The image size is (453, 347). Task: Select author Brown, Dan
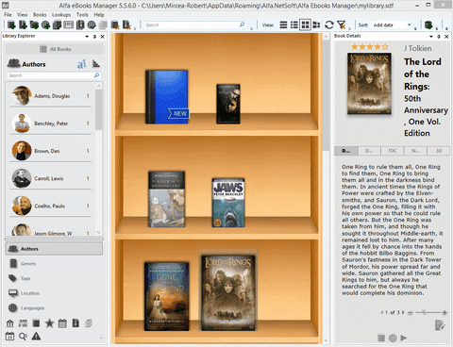[x=50, y=151]
